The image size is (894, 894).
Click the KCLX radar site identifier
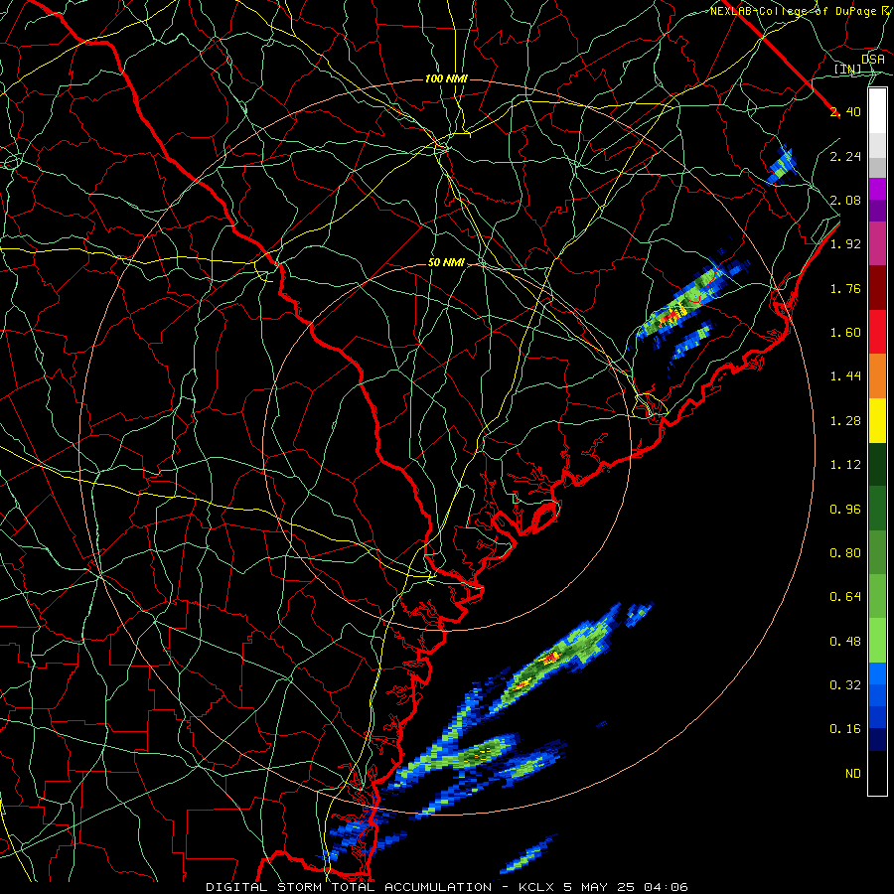(536, 887)
